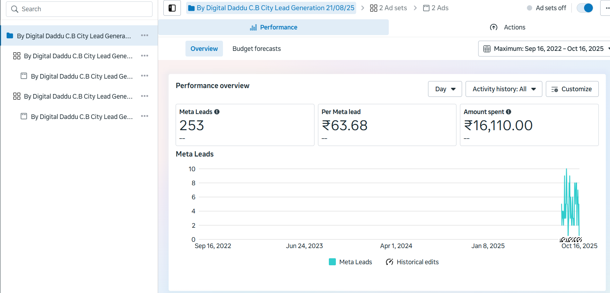Viewport: 610px width, 293px height.
Task: Toggle the Meta Leads legend series
Action: pyautogui.click(x=350, y=262)
